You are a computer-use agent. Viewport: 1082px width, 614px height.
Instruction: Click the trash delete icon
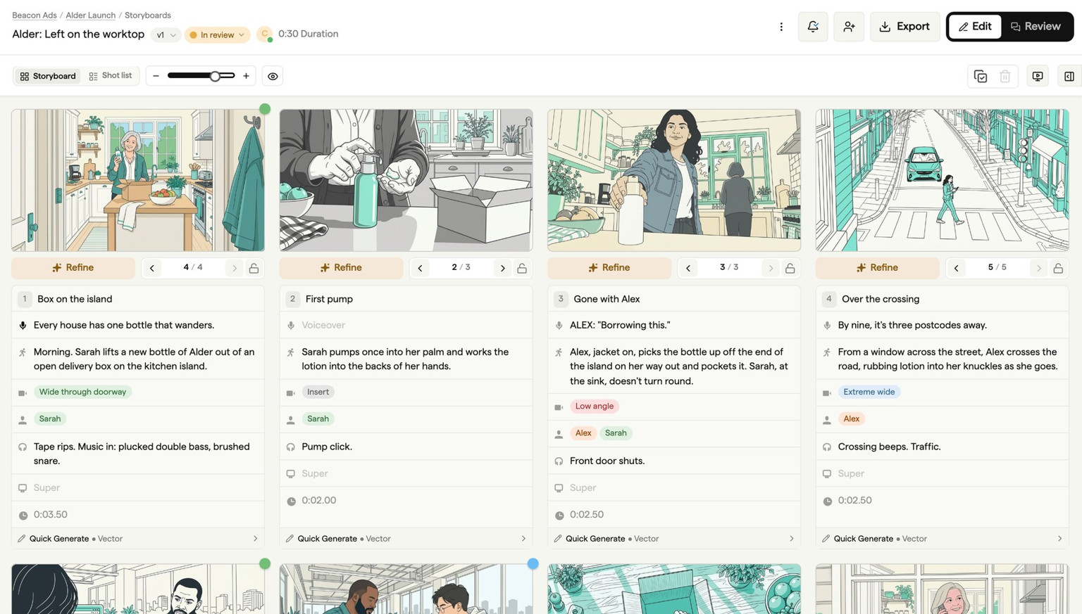pos(1005,76)
